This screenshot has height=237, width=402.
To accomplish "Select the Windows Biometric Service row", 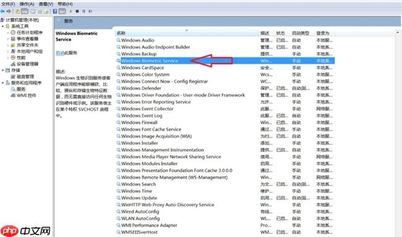I will 225,60.
